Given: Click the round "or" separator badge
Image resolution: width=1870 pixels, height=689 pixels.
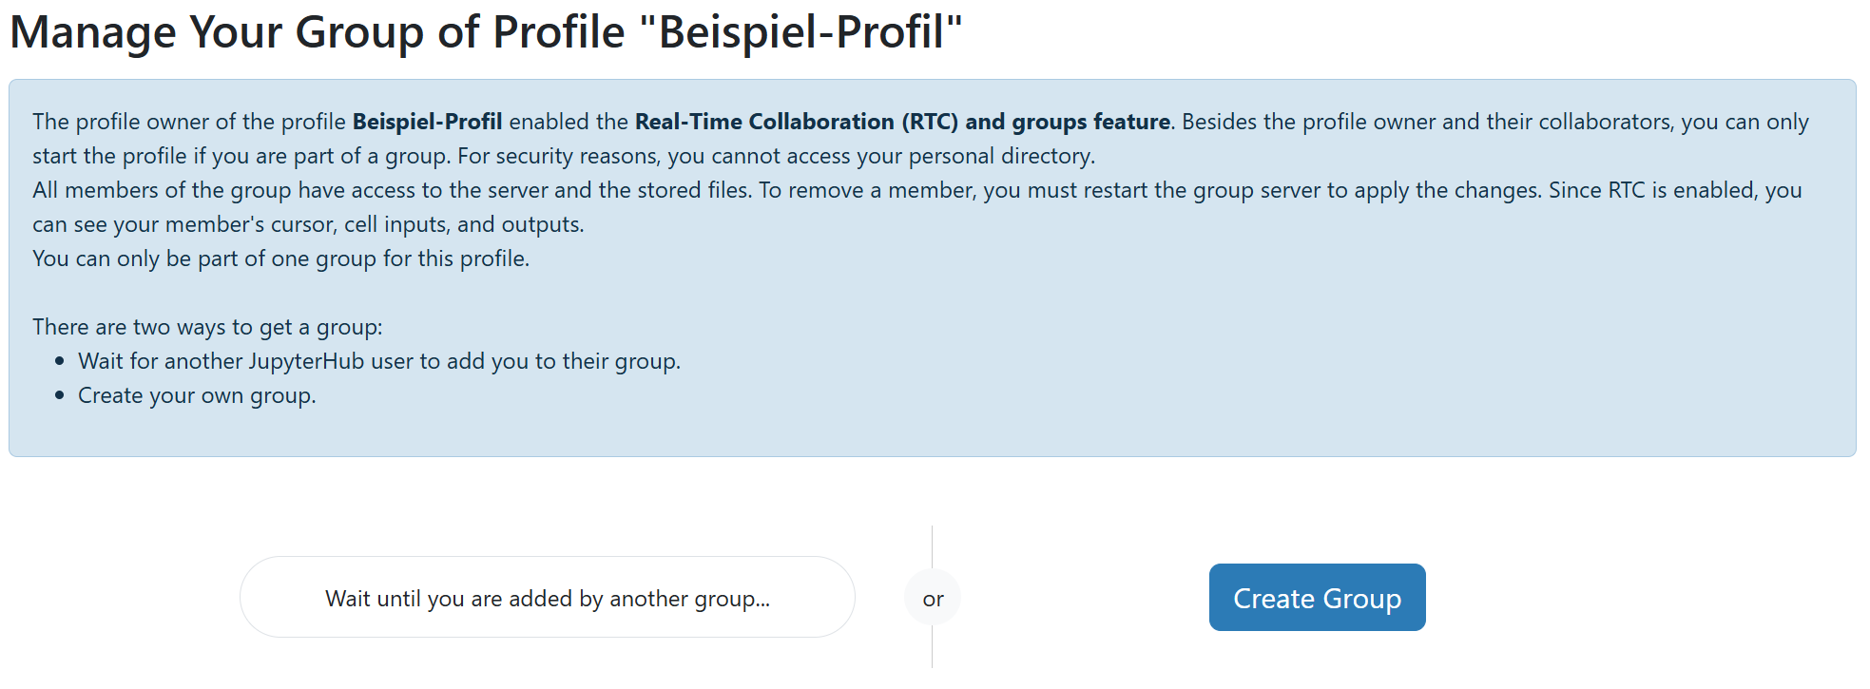Looking at the screenshot, I should point(933,599).
